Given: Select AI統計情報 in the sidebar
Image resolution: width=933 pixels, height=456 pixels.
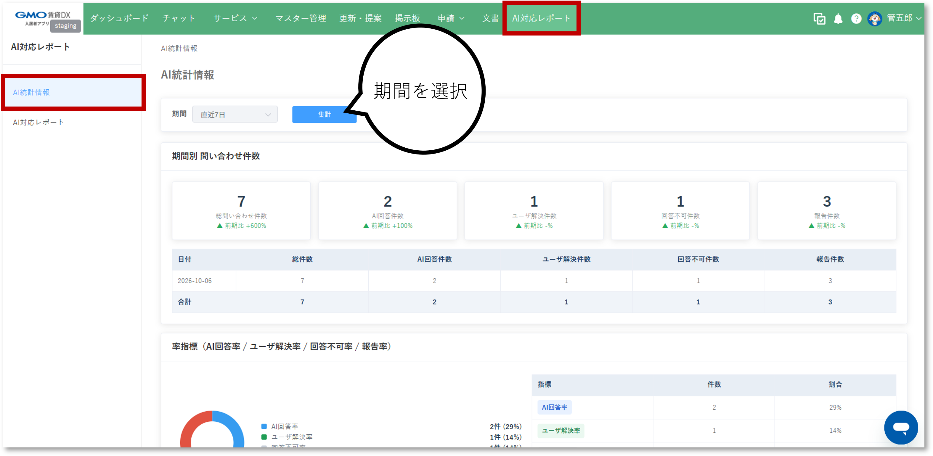Looking at the screenshot, I should [73, 92].
